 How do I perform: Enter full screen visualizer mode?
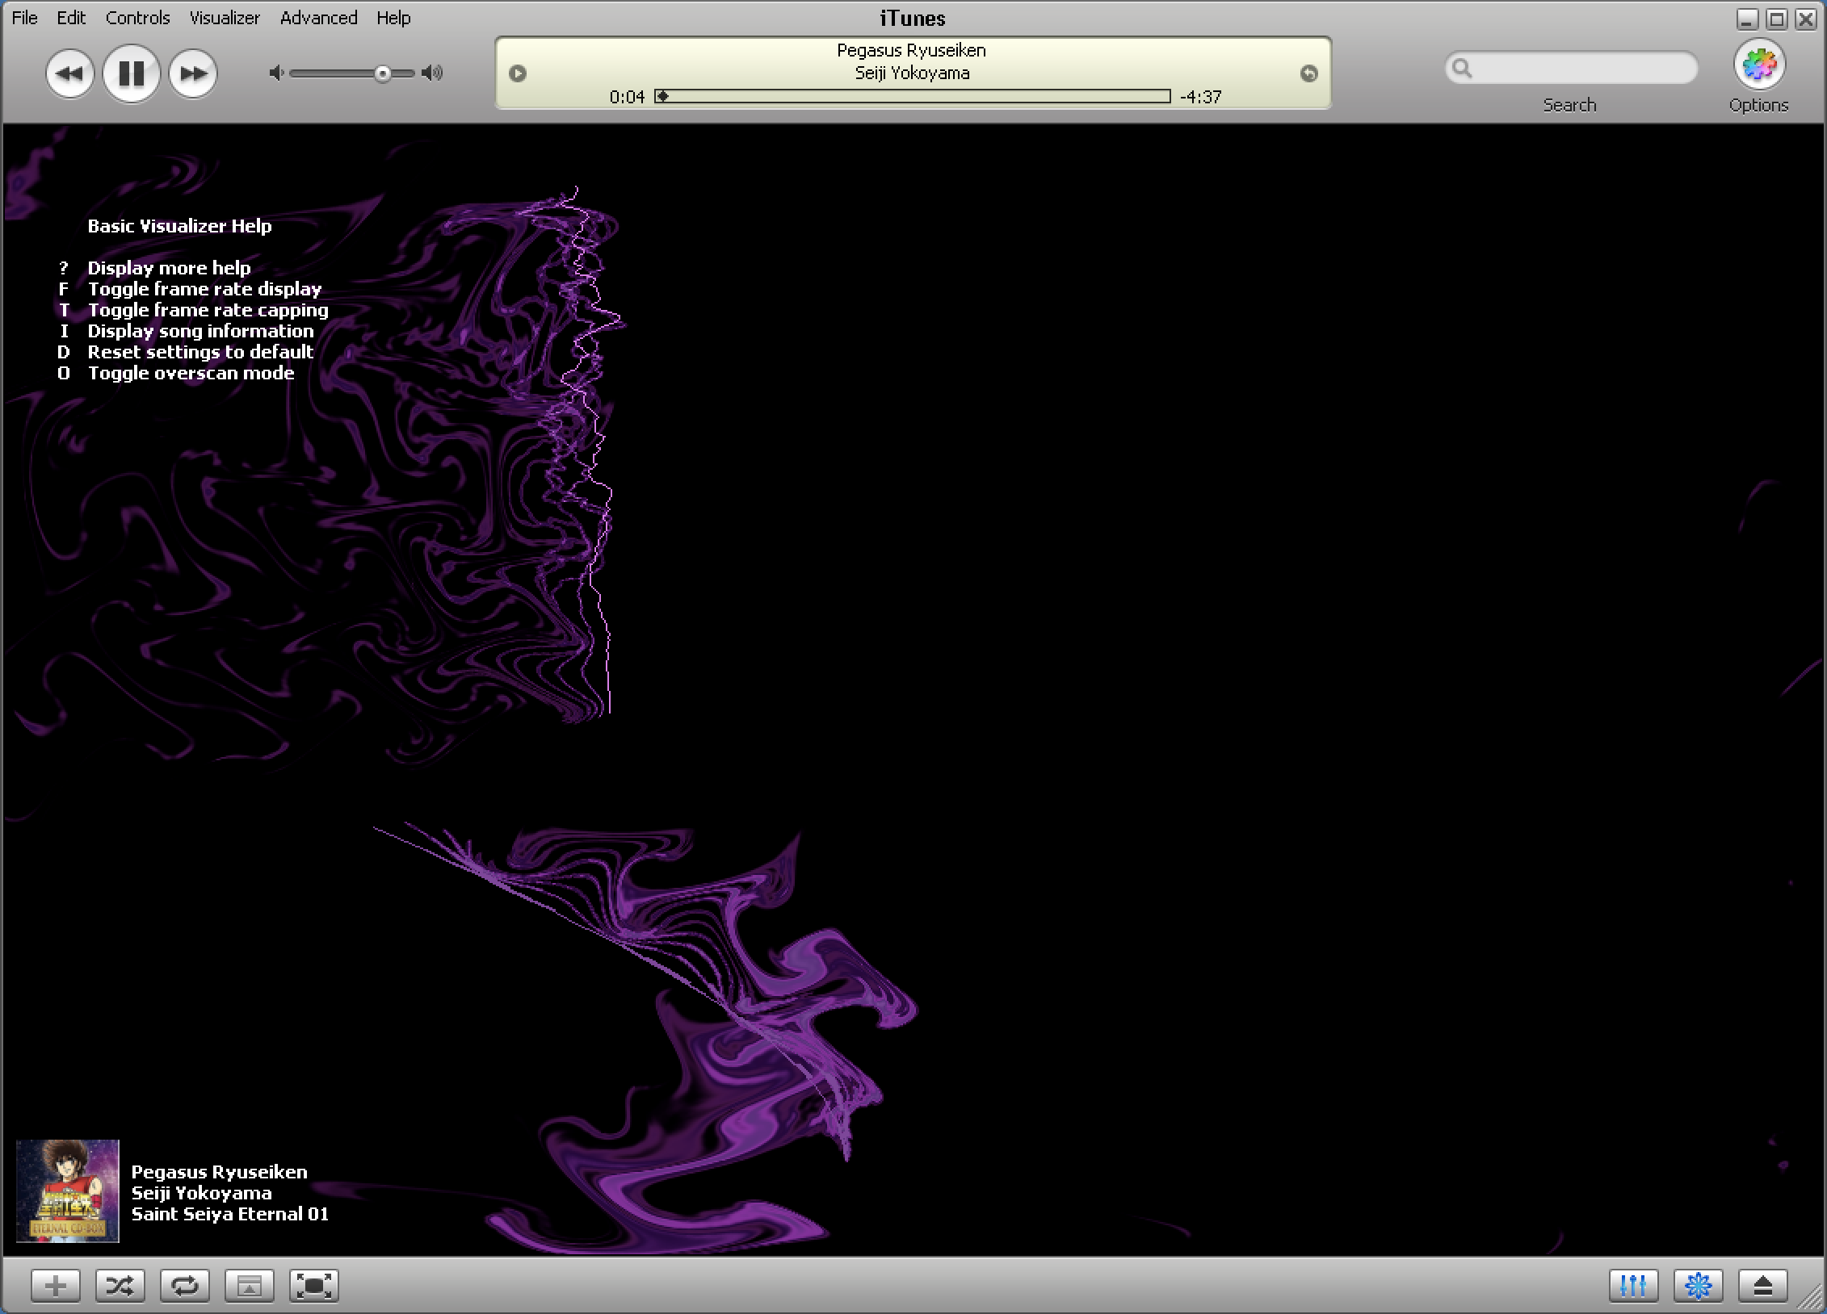(x=313, y=1286)
